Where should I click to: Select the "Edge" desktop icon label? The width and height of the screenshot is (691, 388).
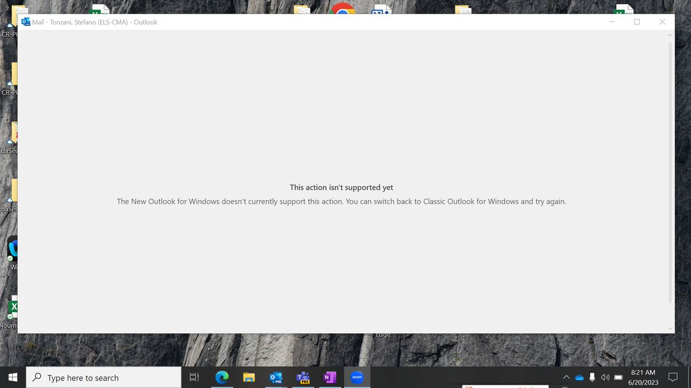383,335
